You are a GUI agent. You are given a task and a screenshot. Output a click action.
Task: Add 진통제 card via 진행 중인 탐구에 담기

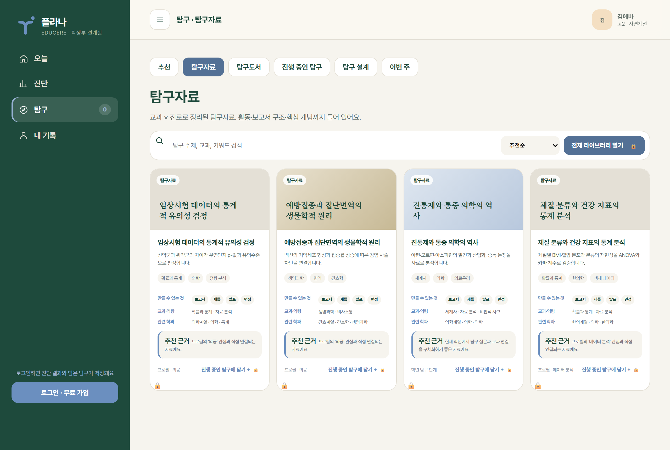coord(483,370)
